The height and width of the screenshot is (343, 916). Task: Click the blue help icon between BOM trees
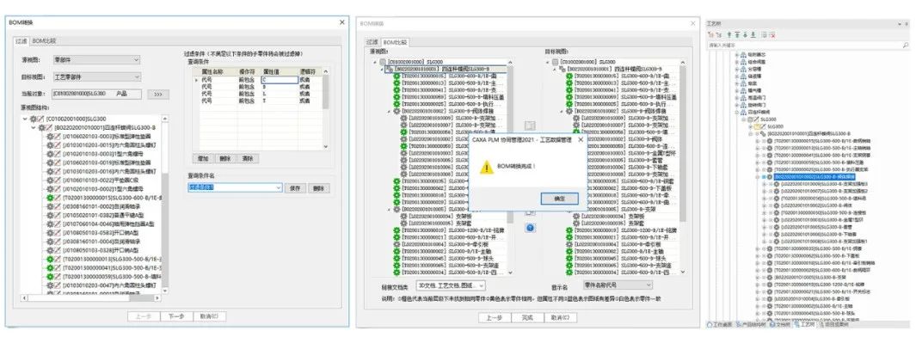pos(530,228)
